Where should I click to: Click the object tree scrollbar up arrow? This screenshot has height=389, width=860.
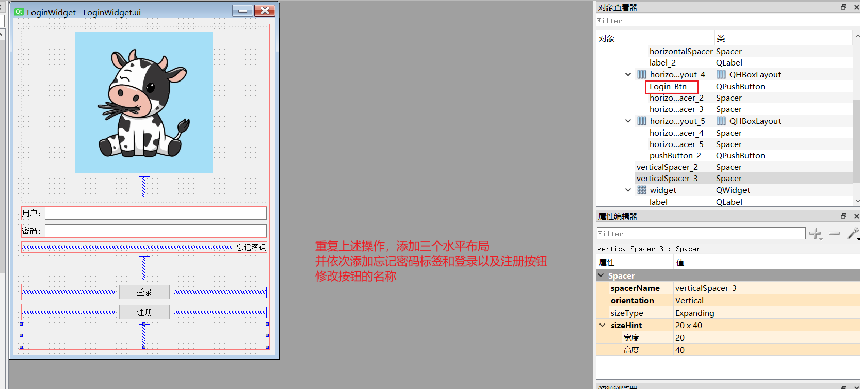pos(857,36)
